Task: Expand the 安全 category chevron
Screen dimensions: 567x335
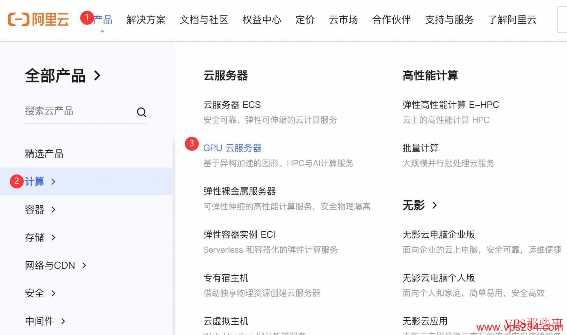Action: [53, 293]
